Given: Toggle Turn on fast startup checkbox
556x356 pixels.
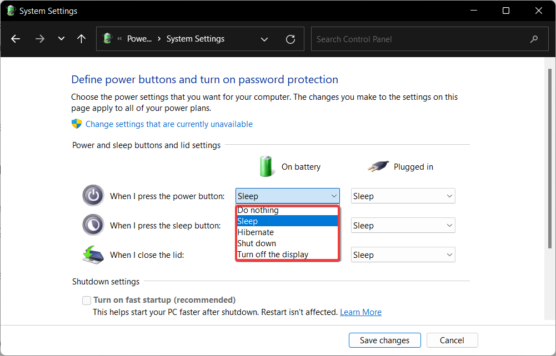Looking at the screenshot, I should (87, 301).
